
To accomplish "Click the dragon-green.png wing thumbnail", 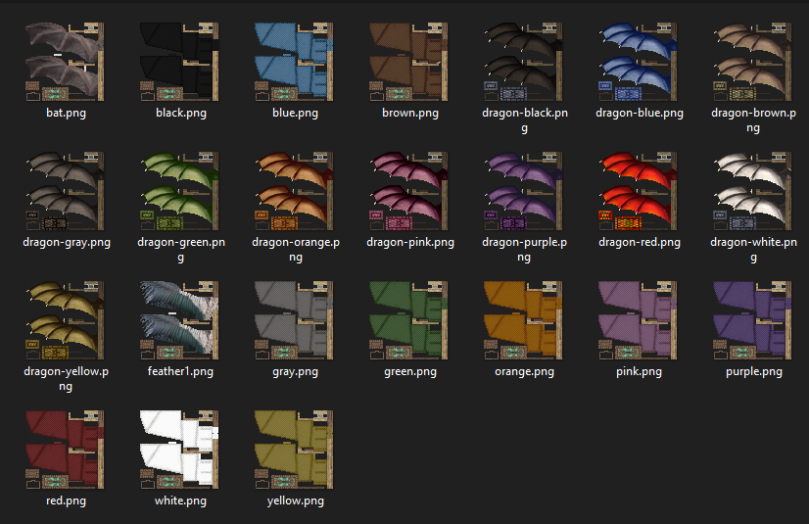I will (x=179, y=191).
